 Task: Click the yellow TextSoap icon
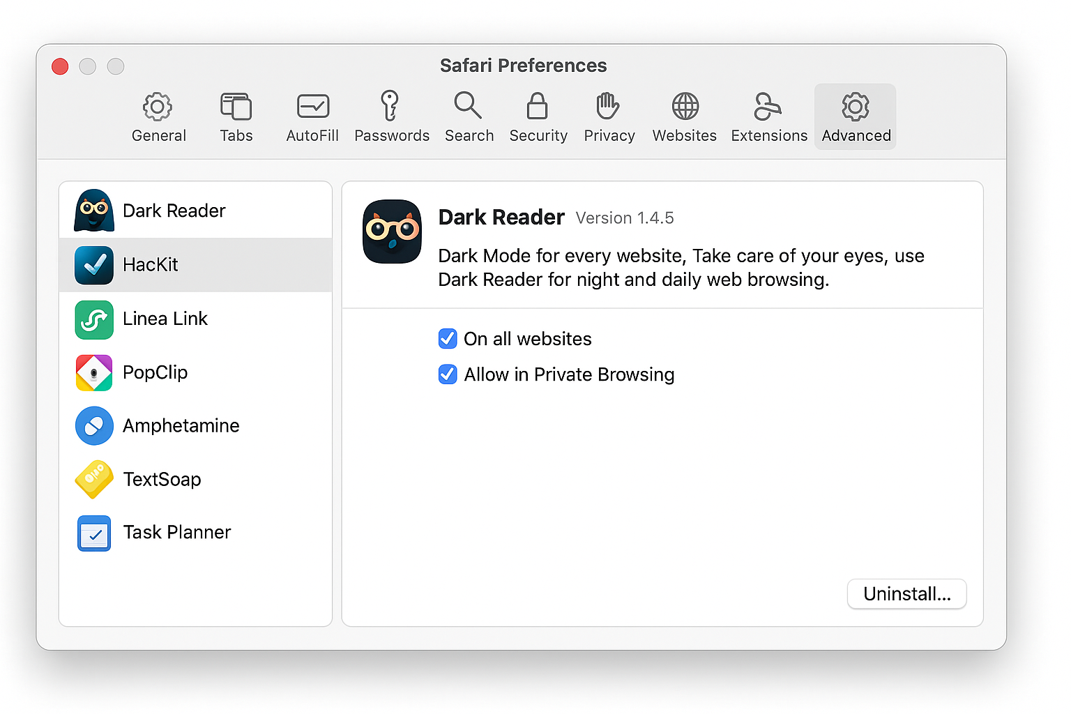click(94, 479)
